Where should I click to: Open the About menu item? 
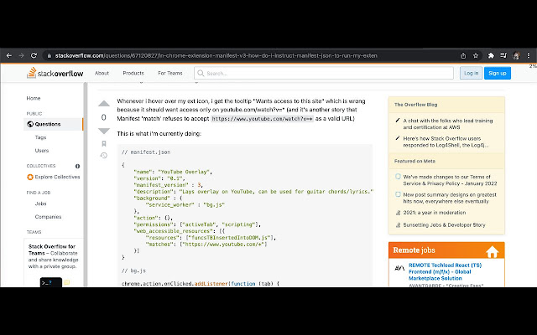(x=102, y=73)
